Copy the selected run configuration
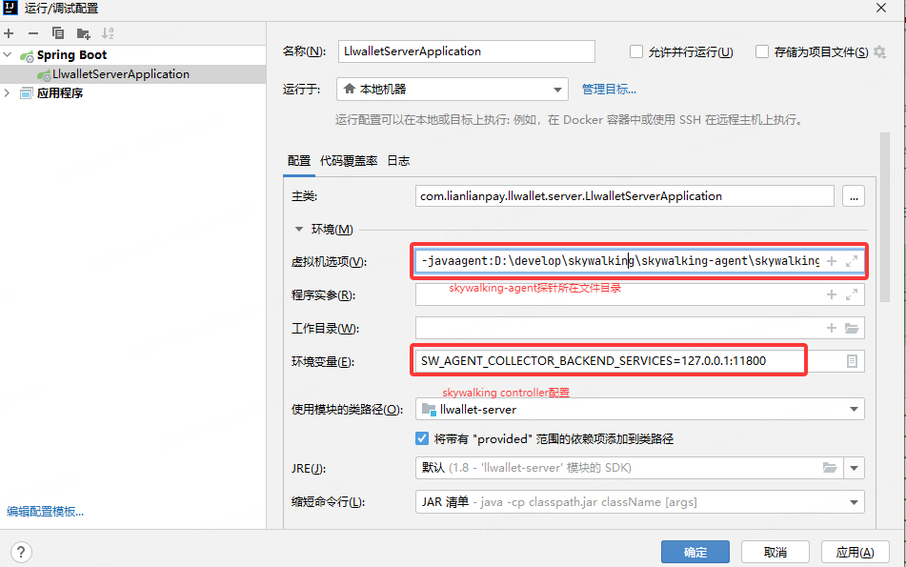Image resolution: width=906 pixels, height=567 pixels. [58, 33]
